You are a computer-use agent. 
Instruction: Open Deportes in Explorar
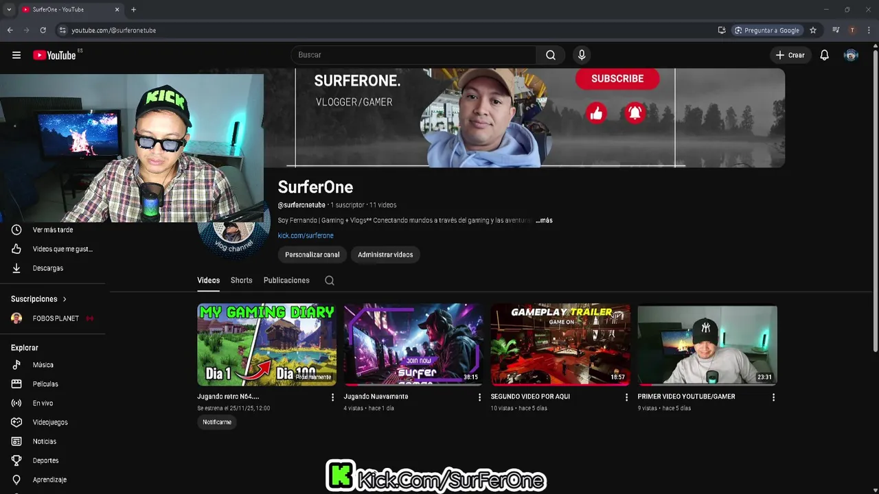point(53,461)
